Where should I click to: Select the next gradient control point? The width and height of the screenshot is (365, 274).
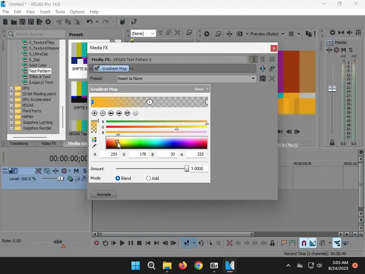[119, 113]
